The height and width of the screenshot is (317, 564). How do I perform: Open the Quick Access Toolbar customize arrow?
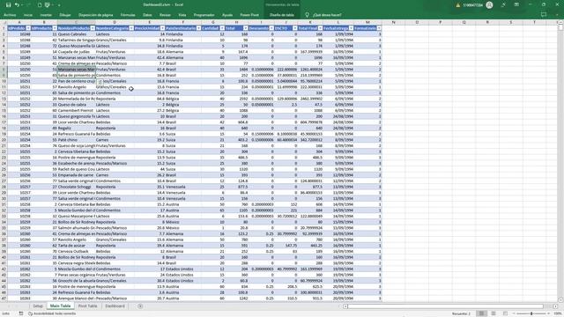pyautogui.click(x=59, y=5)
